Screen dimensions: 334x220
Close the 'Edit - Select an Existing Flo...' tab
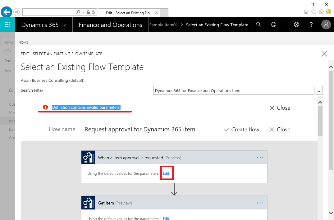coord(157,13)
